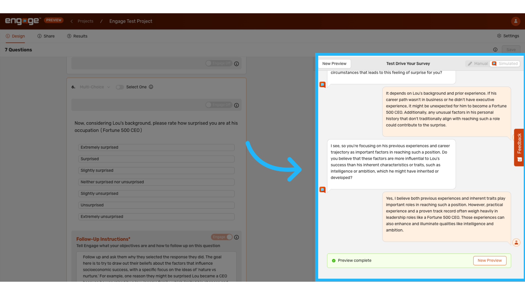The image size is (525, 295).
Task: Click the question 6 prompt text
Action: tap(156, 127)
